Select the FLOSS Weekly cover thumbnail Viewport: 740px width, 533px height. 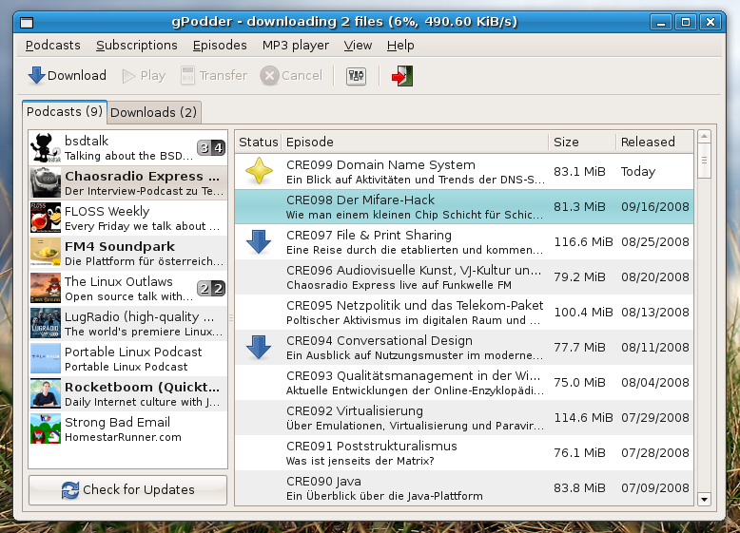pos(46,218)
